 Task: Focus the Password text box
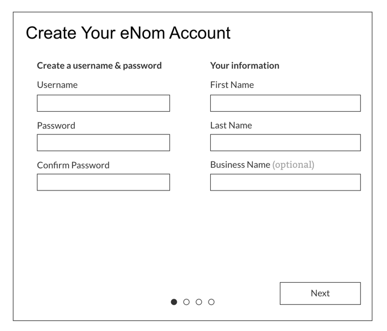point(103,143)
